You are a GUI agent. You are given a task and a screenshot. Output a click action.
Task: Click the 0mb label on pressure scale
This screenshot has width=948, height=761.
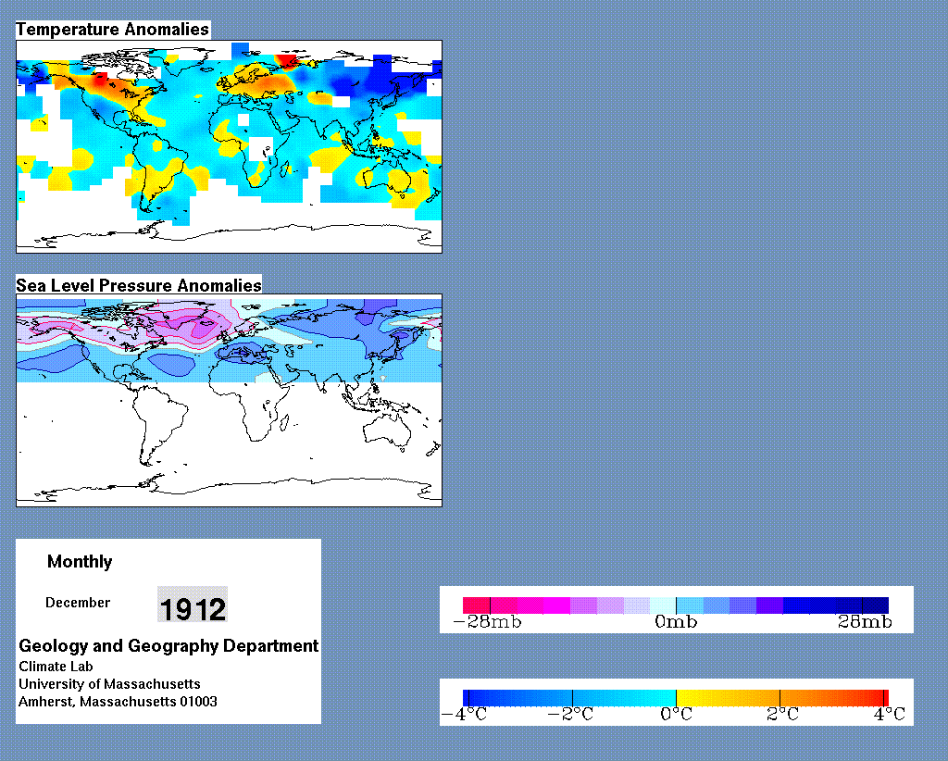pos(676,622)
